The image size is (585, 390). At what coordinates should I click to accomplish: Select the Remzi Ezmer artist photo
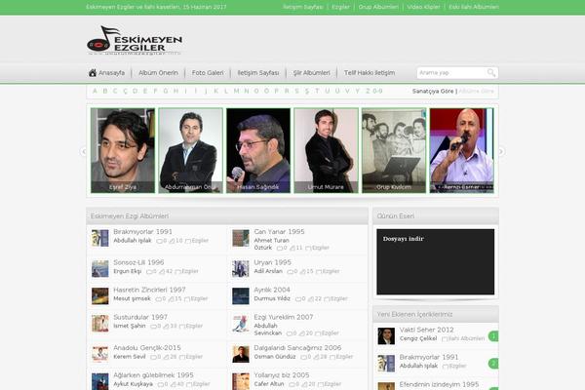pos(461,150)
